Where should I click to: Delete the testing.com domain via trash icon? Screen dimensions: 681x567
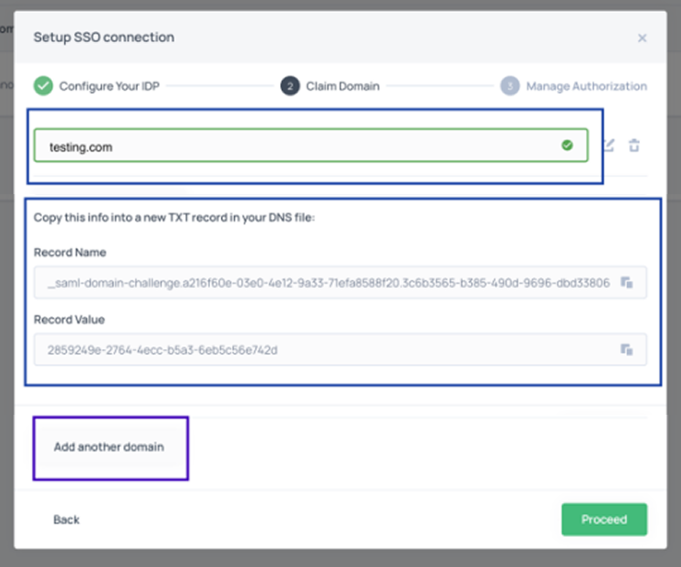pos(634,146)
